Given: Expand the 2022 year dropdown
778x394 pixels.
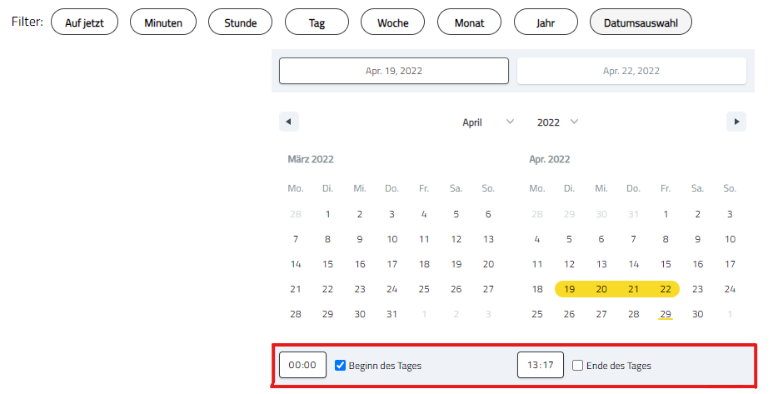Looking at the screenshot, I should (557, 122).
